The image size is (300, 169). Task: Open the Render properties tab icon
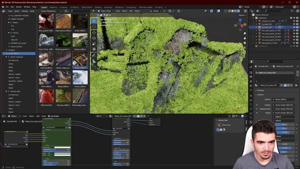(251, 73)
